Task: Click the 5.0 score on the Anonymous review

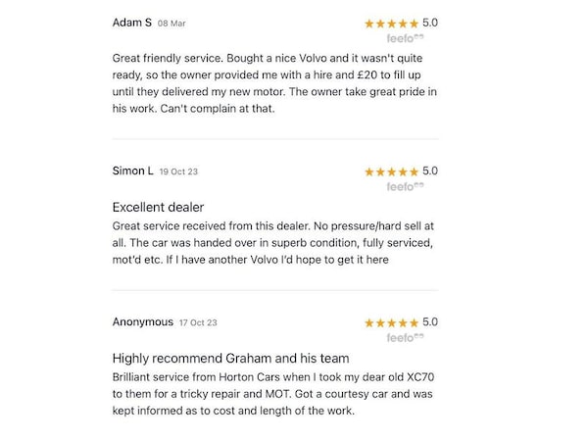Action: tap(430, 322)
